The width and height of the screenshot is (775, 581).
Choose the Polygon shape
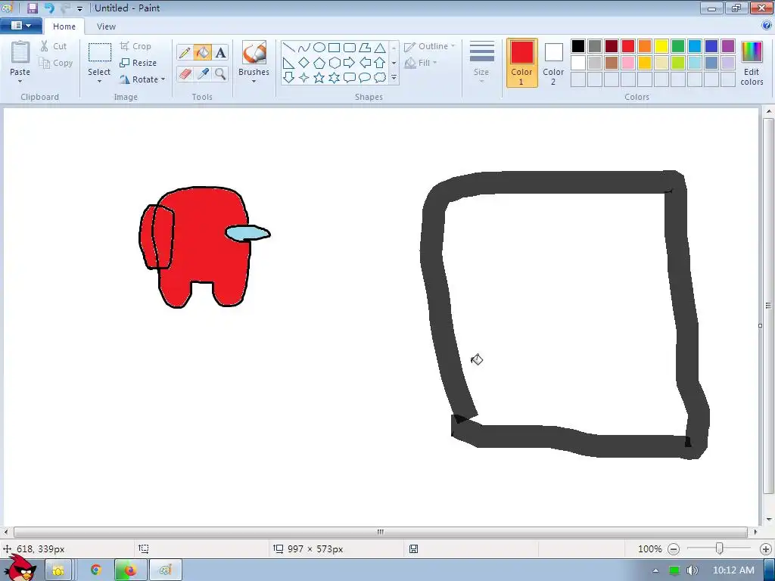(x=365, y=48)
